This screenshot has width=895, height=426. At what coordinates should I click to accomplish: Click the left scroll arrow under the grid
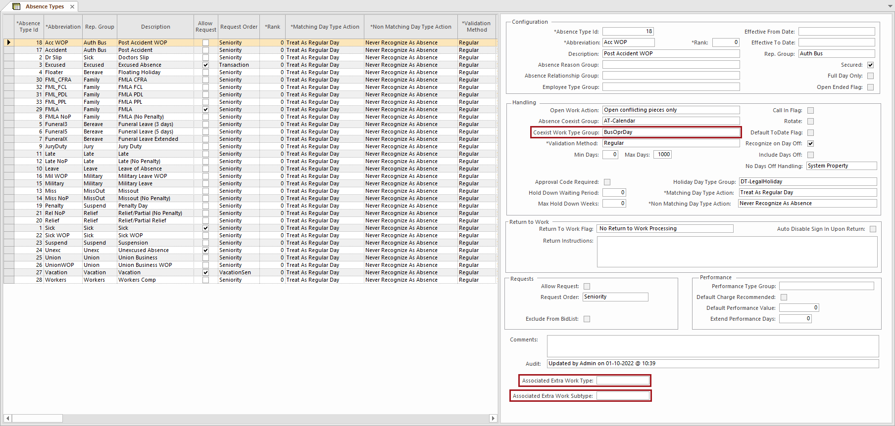(x=8, y=418)
